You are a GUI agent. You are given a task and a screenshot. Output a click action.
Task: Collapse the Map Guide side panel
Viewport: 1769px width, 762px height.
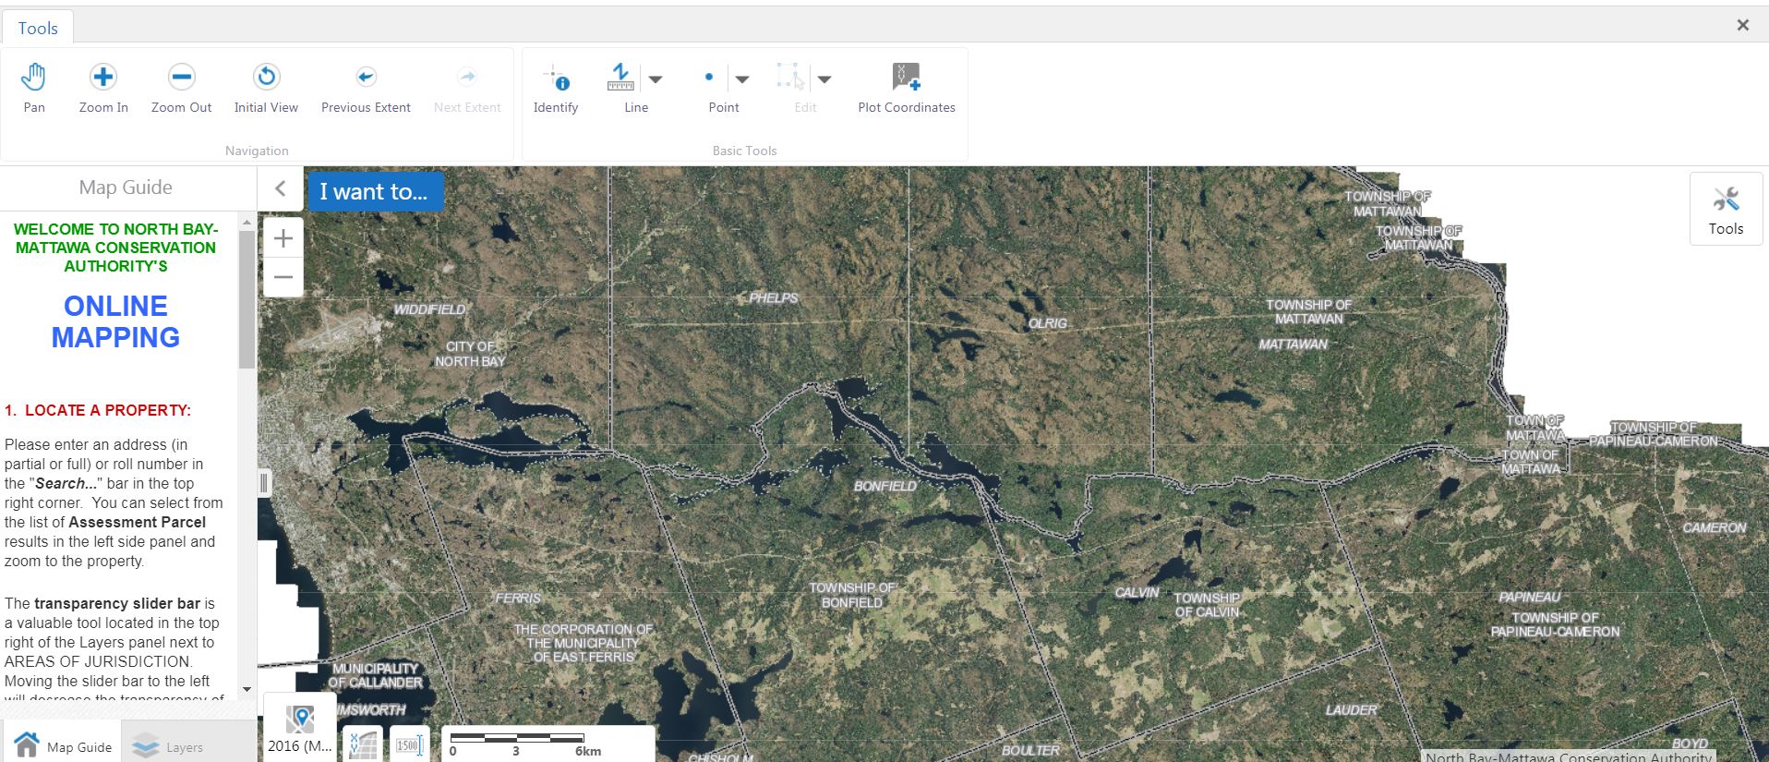(281, 189)
